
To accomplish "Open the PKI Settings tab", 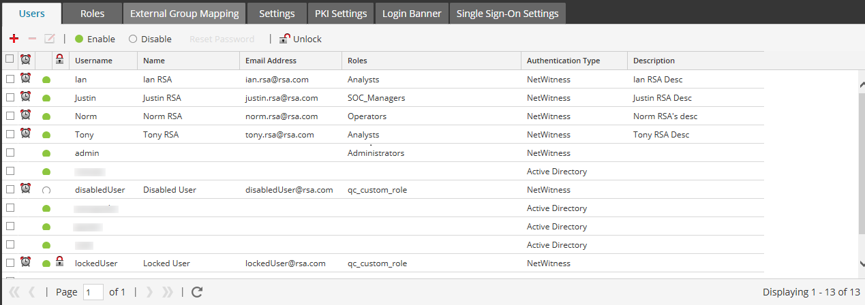I will point(341,14).
